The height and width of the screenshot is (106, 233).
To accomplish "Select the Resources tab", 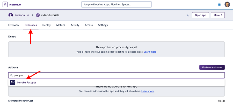I will click(x=31, y=25).
